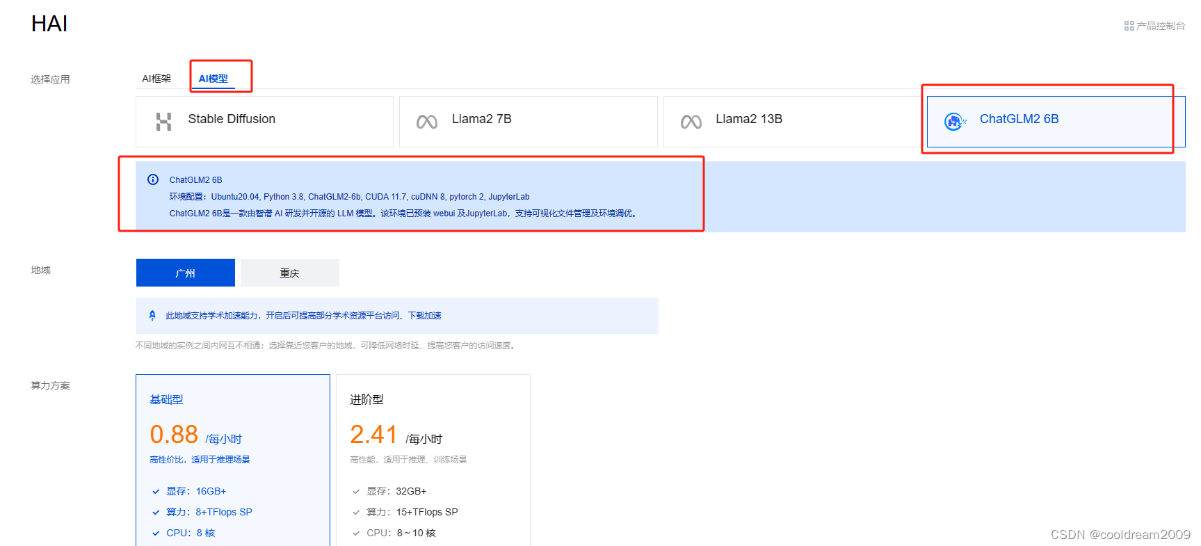Click checkmark icon next to 显存：16GB+

pos(156,492)
